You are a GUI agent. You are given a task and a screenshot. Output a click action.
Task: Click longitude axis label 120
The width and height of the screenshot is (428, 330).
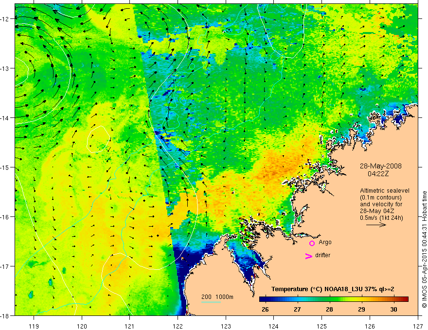pyautogui.click(x=82, y=326)
